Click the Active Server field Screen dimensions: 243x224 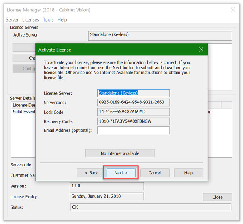tap(160, 36)
